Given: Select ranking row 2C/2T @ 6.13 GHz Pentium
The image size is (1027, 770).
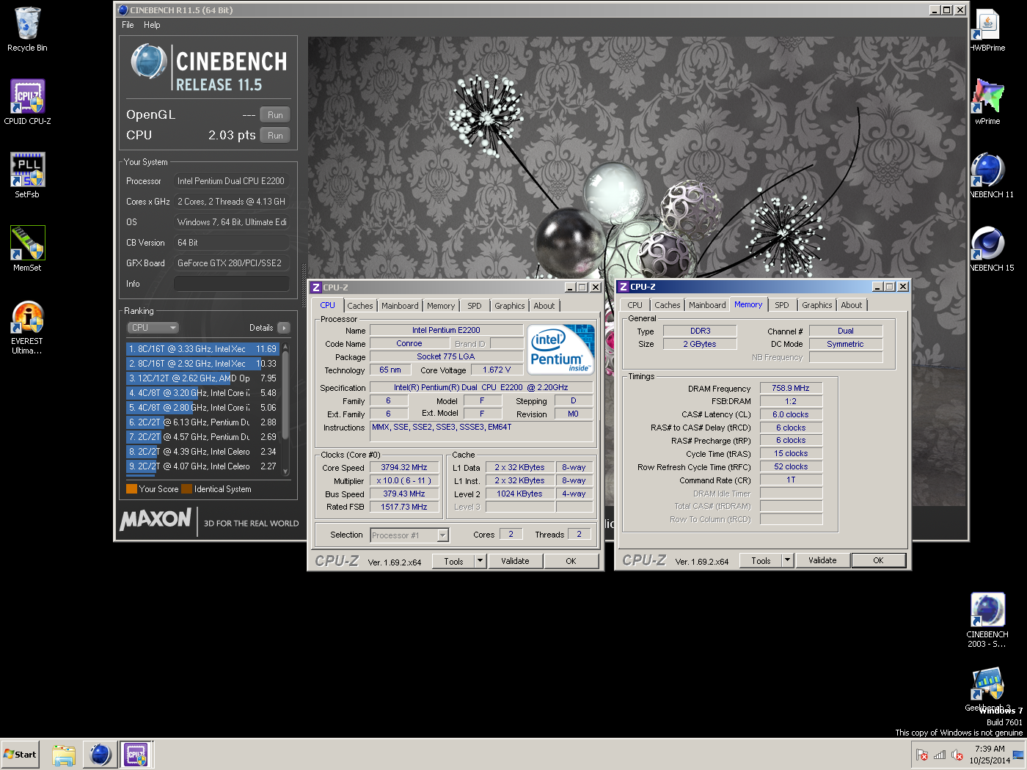Looking at the screenshot, I should pos(202,422).
